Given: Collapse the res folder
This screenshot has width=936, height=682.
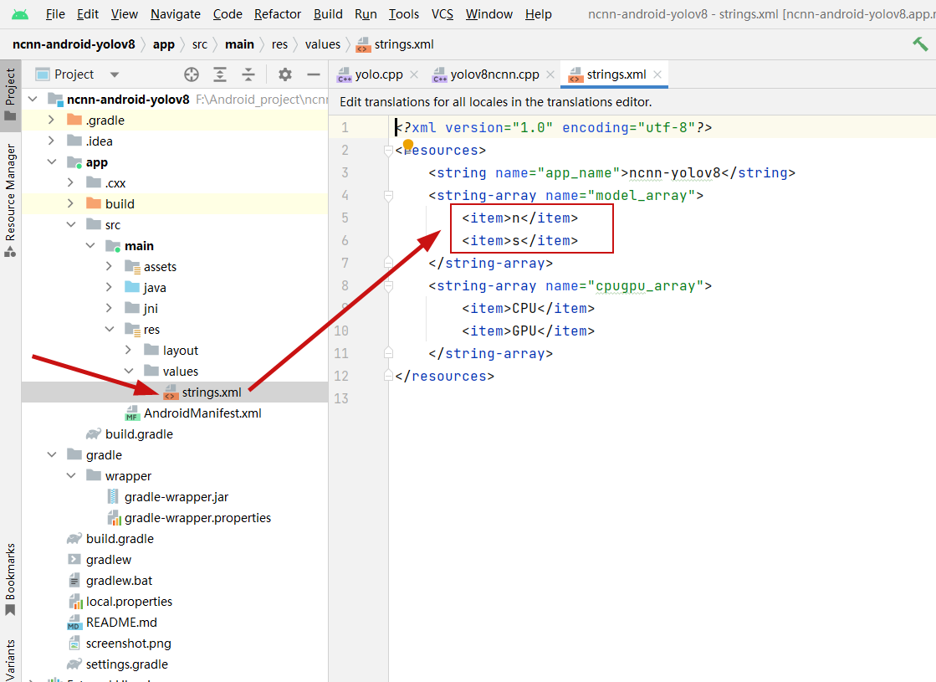Looking at the screenshot, I should (110, 329).
